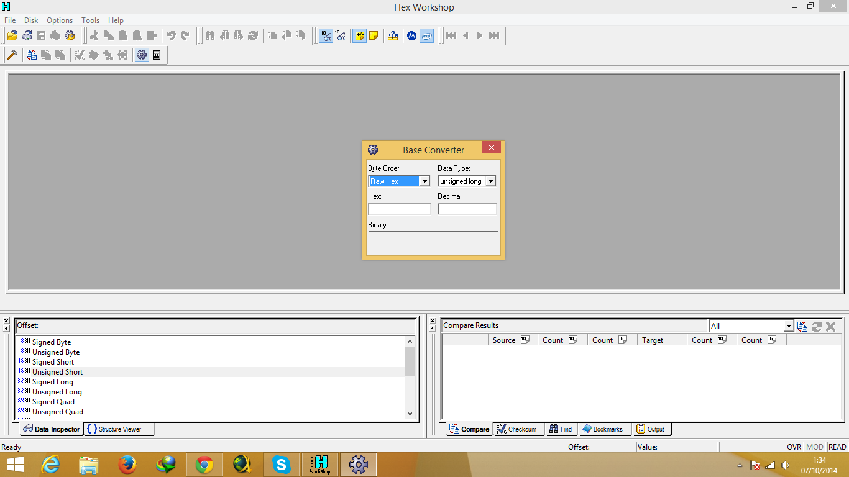Click the Compare files icon in second toolbar
This screenshot has height=477, width=849.
tap(32, 55)
